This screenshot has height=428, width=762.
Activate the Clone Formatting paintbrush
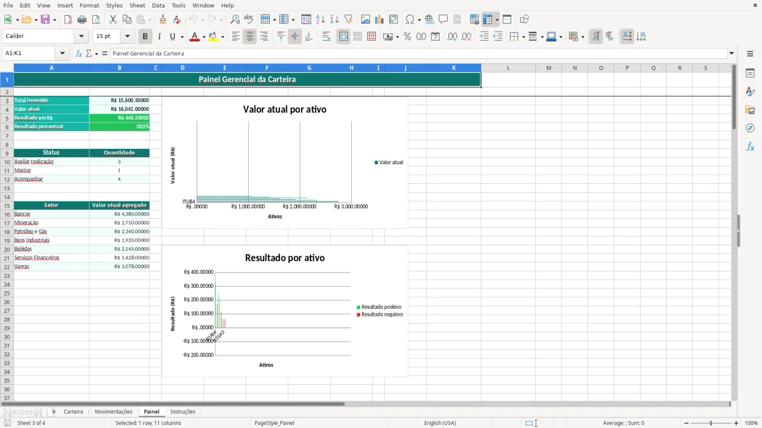pos(163,20)
